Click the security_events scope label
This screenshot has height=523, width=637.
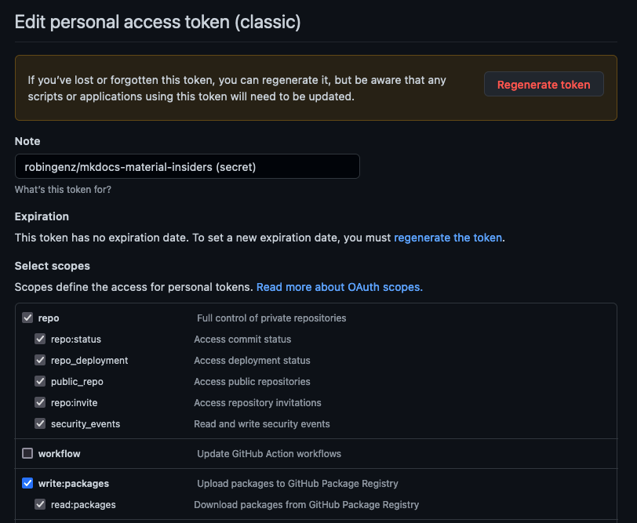point(86,424)
